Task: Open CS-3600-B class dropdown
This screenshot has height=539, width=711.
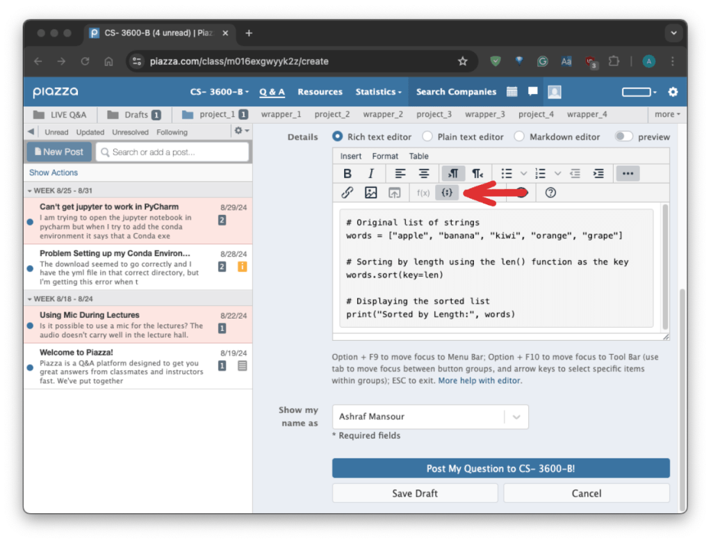Action: [x=220, y=92]
